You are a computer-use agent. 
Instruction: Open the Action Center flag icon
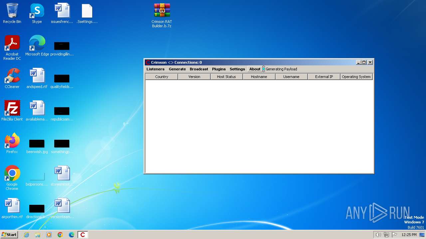pos(394,235)
